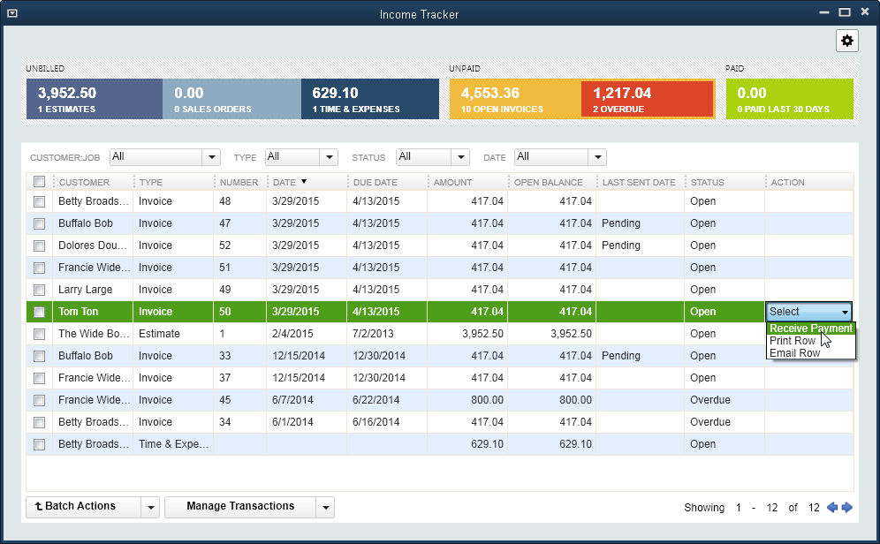Show the Paid Last 30 Days block
The image size is (880, 544).
(789, 99)
